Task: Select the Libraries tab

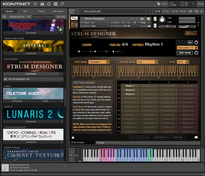Action: point(9,11)
